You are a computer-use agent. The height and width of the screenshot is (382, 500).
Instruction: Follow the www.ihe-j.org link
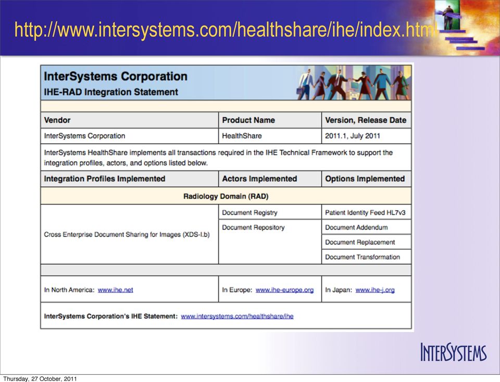click(375, 290)
